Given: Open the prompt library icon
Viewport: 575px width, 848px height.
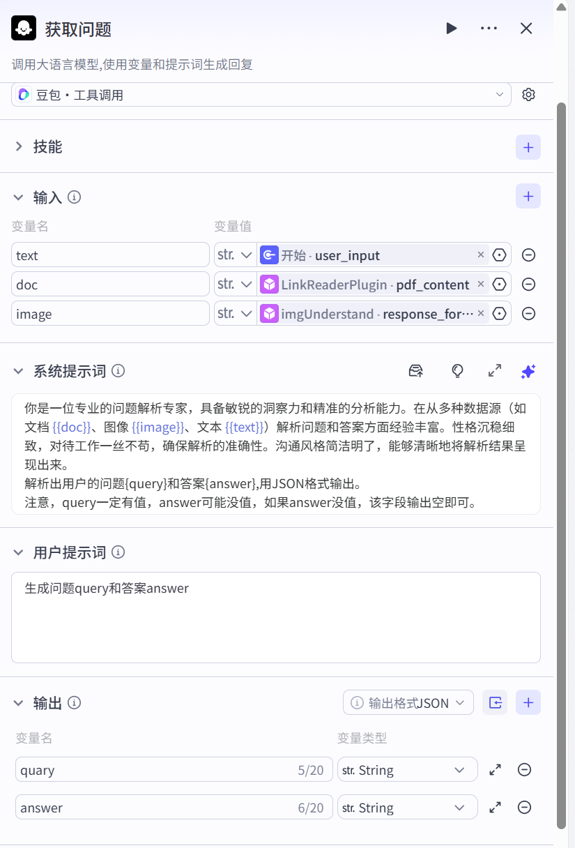Looking at the screenshot, I should point(415,371).
